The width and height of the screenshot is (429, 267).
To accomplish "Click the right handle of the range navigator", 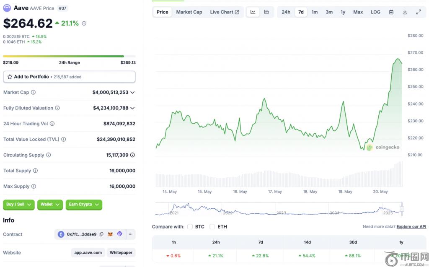I will pyautogui.click(x=402, y=209).
